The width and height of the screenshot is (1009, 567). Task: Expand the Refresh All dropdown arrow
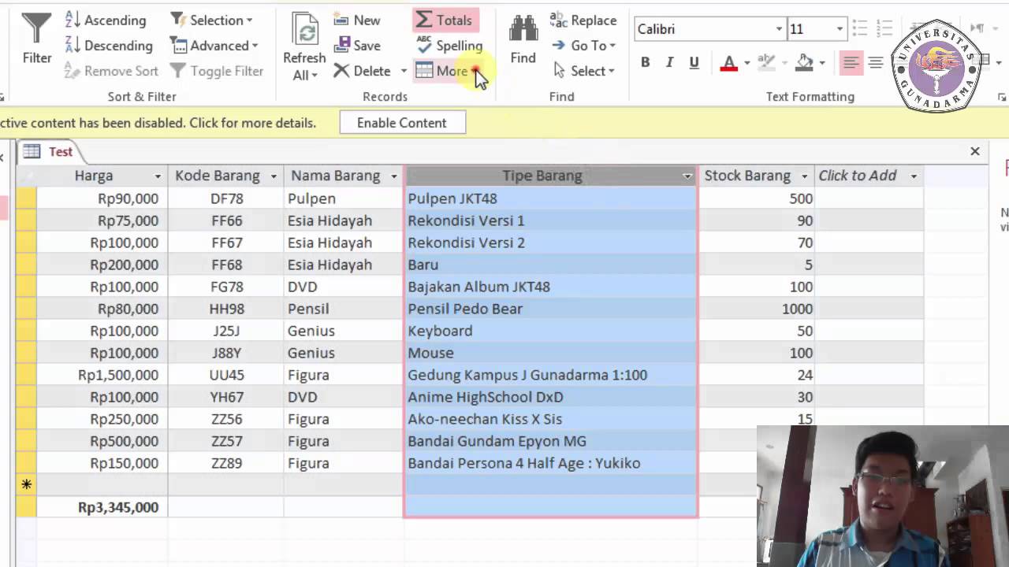pos(314,76)
